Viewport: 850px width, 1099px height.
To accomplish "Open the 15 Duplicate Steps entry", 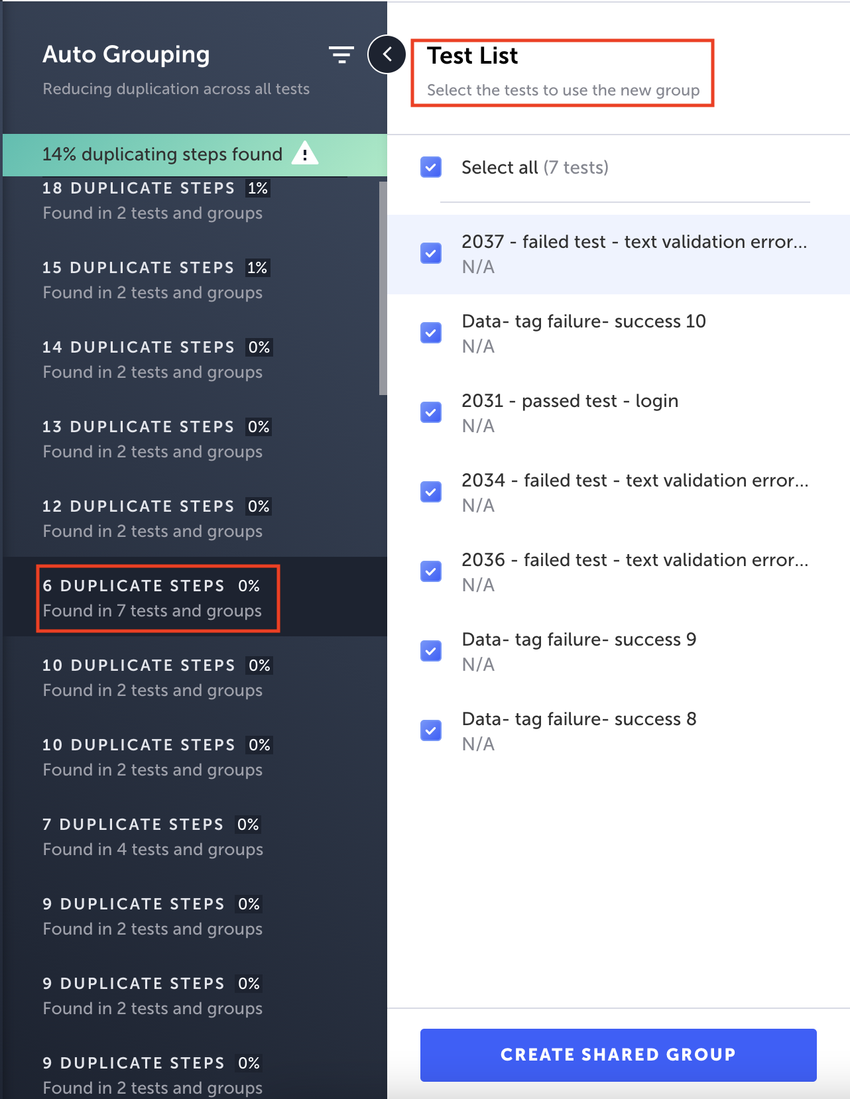I will (x=152, y=280).
